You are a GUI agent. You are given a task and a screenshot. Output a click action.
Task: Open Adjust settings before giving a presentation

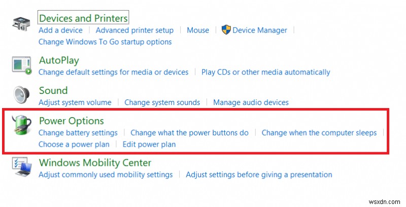coord(259,175)
